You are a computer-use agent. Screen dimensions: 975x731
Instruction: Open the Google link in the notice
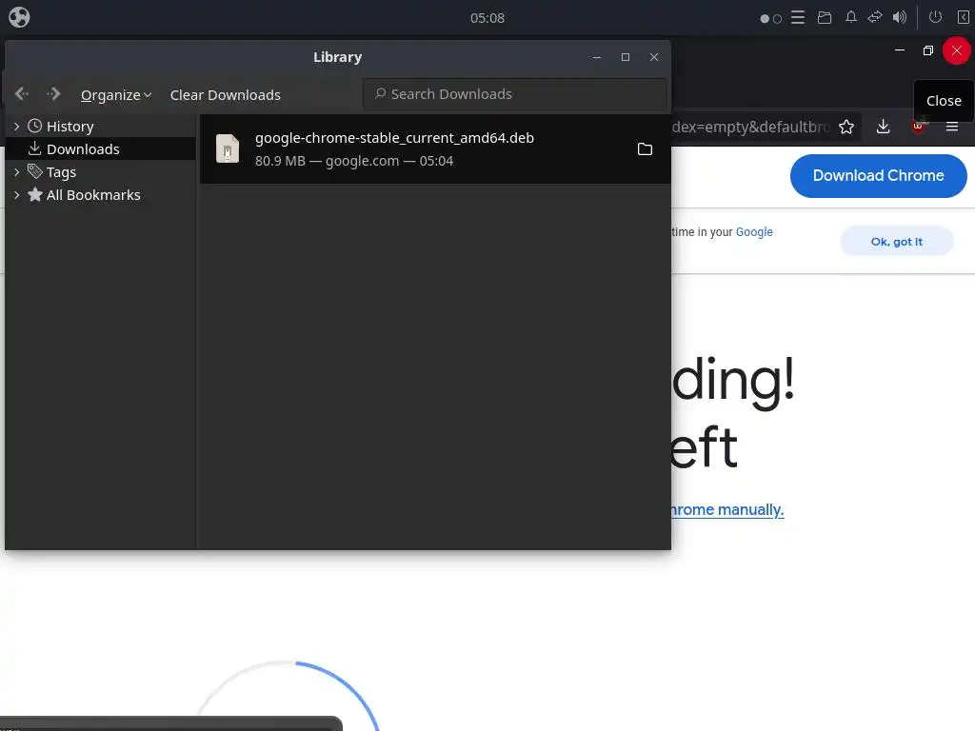coord(754,232)
